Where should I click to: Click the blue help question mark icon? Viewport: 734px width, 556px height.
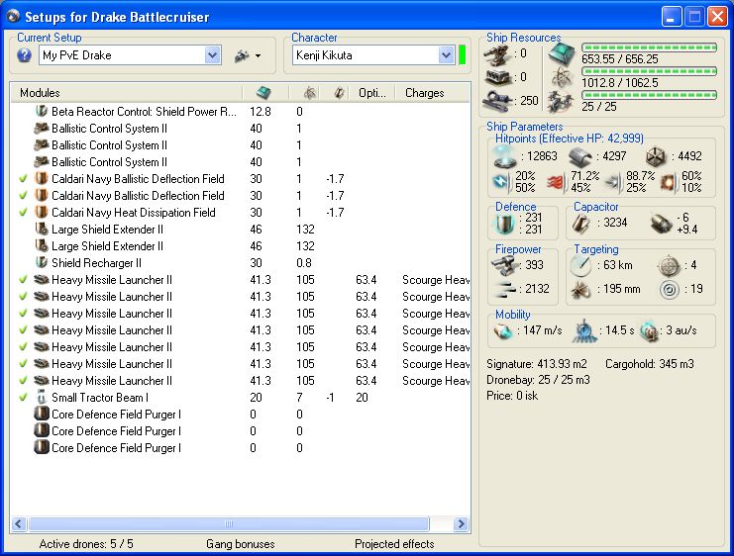[x=25, y=55]
